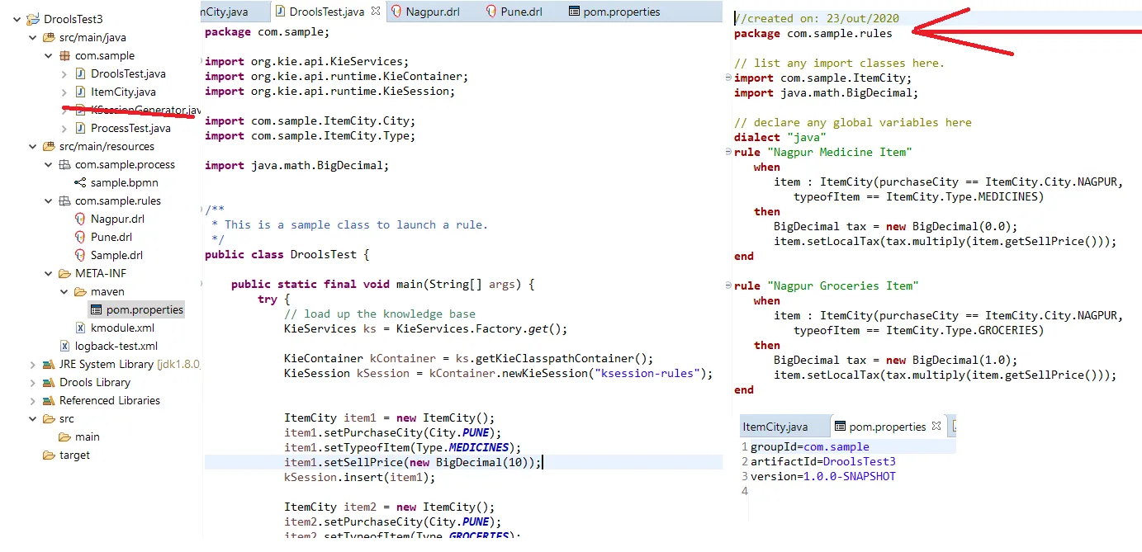The image size is (1142, 552).
Task: Collapse the rule "Nagpur Medicine Item" fold marker
Action: coord(730,153)
